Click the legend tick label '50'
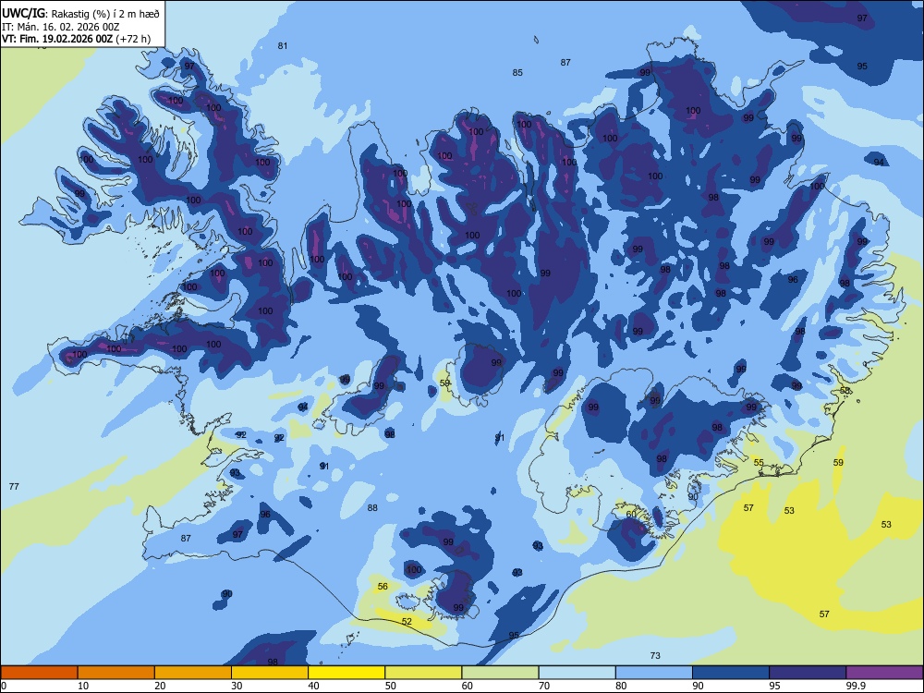The height and width of the screenshot is (693, 924). 391,686
